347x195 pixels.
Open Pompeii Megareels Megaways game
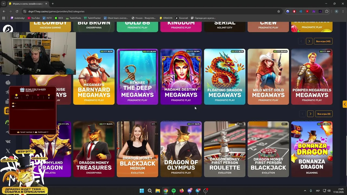(312, 77)
